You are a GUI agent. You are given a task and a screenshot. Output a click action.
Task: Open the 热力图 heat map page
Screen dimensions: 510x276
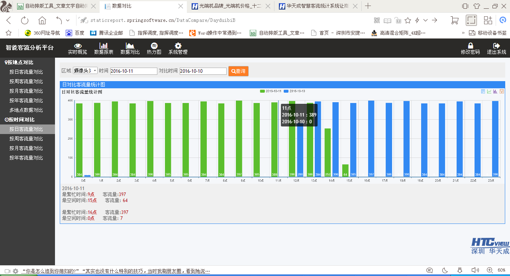click(x=153, y=49)
